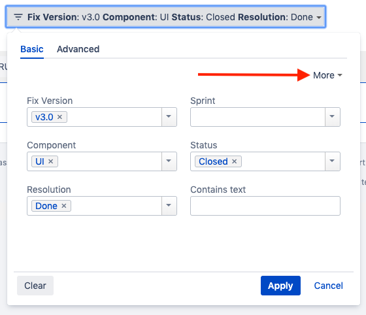
Task: Remove the Done tag from Resolution
Action: 64,206
